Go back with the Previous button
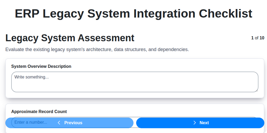 [x=69, y=123]
